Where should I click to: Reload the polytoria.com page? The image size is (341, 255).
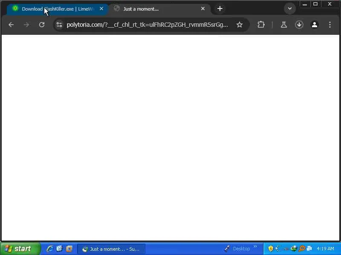(x=42, y=25)
